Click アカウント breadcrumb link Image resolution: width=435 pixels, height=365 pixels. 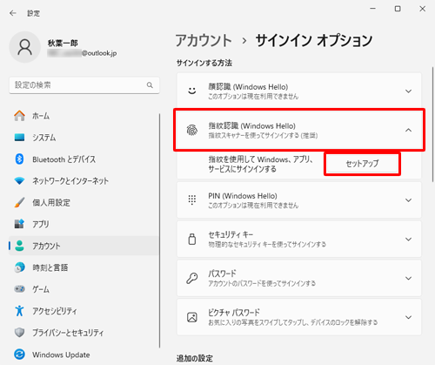pos(204,40)
